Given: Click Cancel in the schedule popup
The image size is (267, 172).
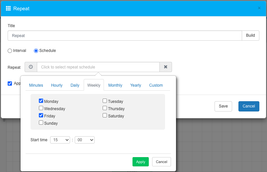Looking at the screenshot, I should [x=161, y=162].
